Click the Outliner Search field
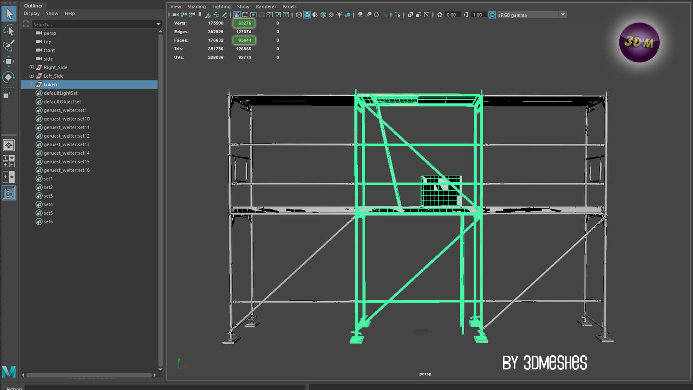This screenshot has height=390, width=693. (x=93, y=24)
